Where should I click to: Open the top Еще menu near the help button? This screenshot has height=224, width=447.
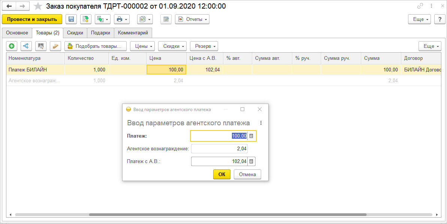[x=419, y=19]
